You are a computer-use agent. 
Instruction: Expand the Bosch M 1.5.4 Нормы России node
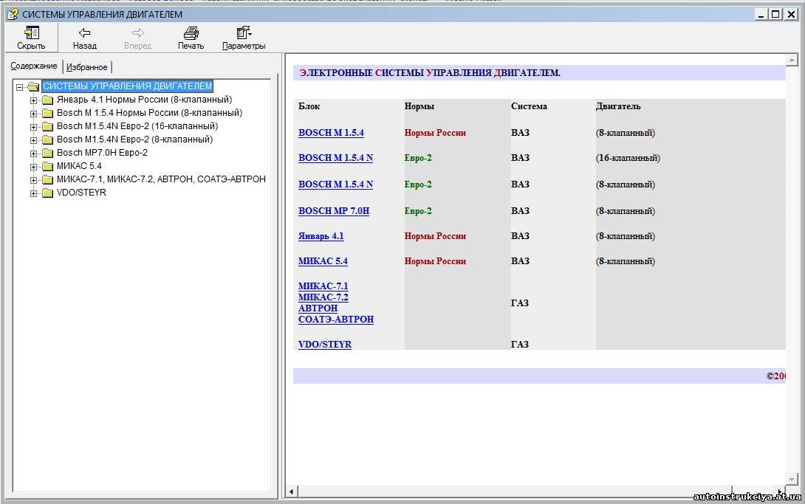click(33, 114)
